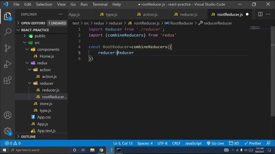Open the terminal app on taskbar

click(x=119, y=150)
